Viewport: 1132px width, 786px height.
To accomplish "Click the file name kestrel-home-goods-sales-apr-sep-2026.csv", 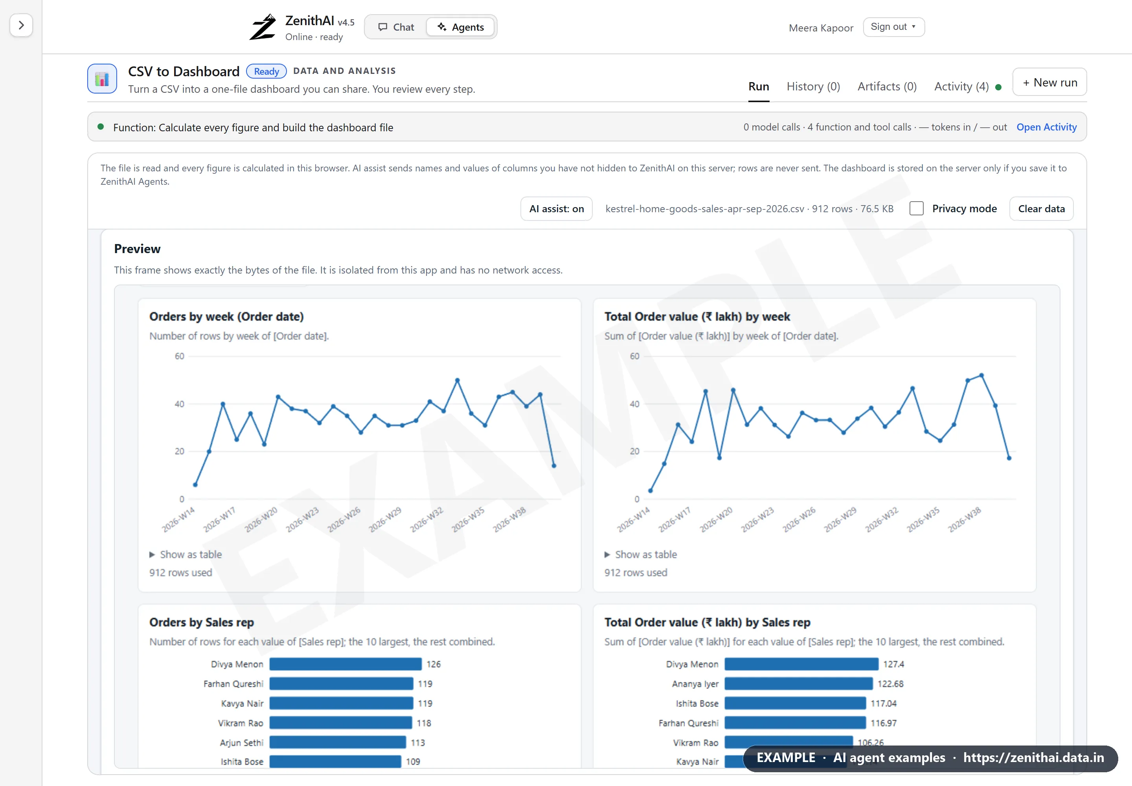I will click(705, 209).
